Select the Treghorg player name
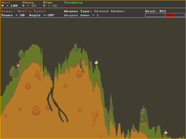Screen dimensions: 186x139 tap(73, 3)
